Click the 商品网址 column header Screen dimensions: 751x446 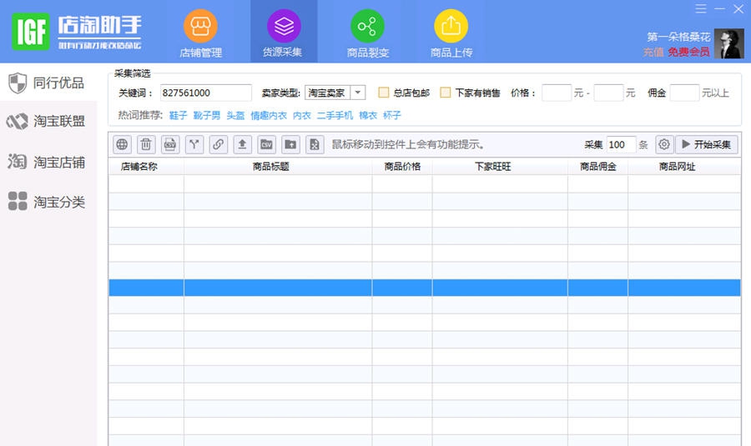tap(684, 167)
